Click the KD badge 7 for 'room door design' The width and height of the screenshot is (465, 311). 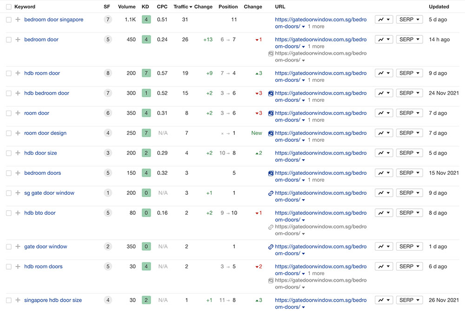click(146, 133)
